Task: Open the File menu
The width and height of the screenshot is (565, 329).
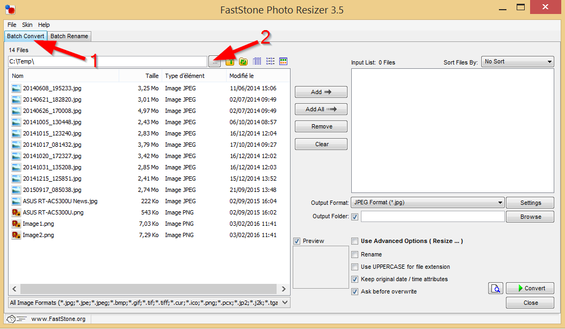Action: pos(12,25)
